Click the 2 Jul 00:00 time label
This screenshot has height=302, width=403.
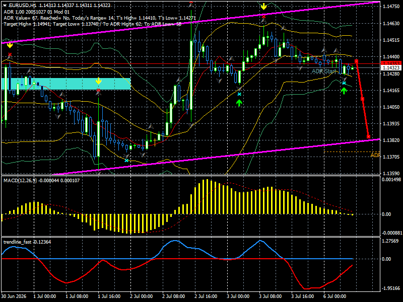[x=142, y=296]
